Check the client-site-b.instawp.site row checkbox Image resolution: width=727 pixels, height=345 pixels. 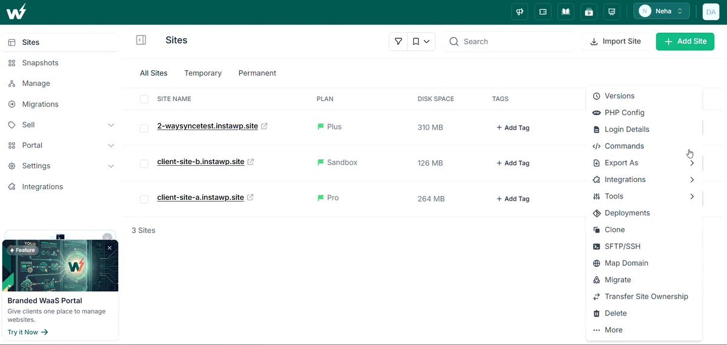tap(144, 164)
